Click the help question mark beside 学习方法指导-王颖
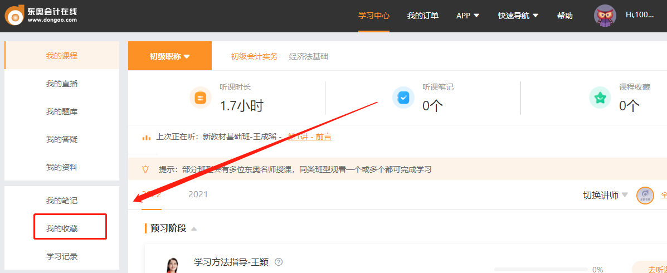 coord(279,262)
